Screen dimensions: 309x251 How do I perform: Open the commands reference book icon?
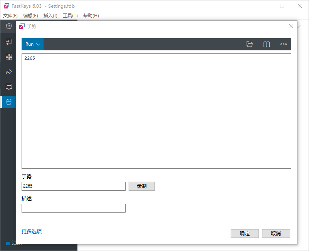[266, 44]
